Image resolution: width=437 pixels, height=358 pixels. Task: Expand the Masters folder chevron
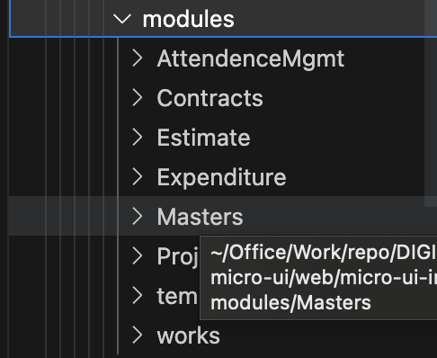138,217
